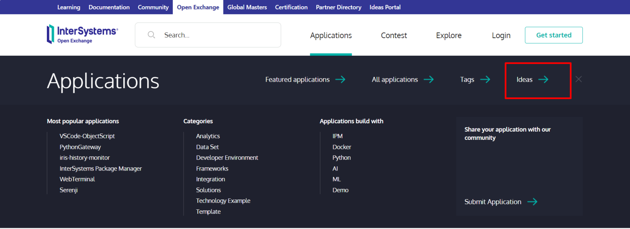
Task: Show applications built with AI
Action: pyautogui.click(x=335, y=169)
